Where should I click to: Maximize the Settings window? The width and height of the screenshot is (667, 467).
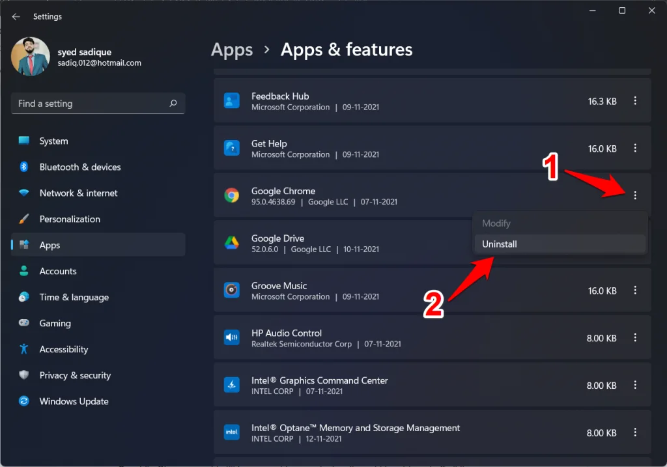pos(622,10)
